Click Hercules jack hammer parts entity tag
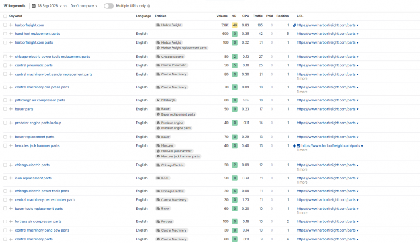The image size is (420, 243). coord(178,156)
